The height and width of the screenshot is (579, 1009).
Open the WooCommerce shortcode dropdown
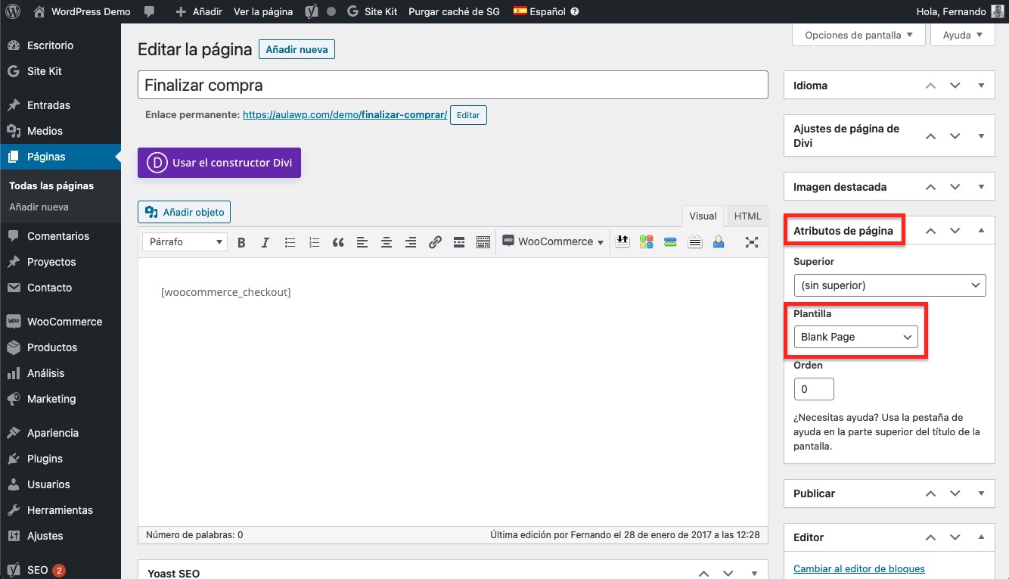[554, 242]
